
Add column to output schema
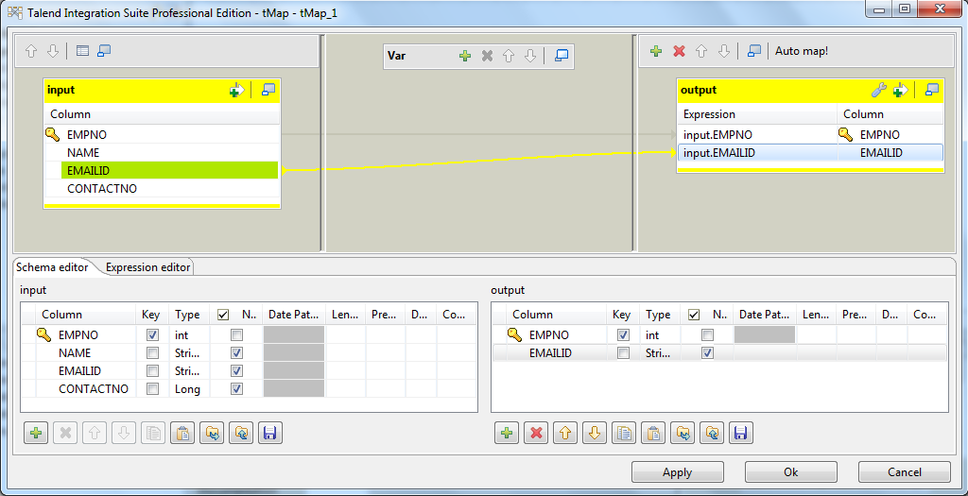[x=507, y=433]
